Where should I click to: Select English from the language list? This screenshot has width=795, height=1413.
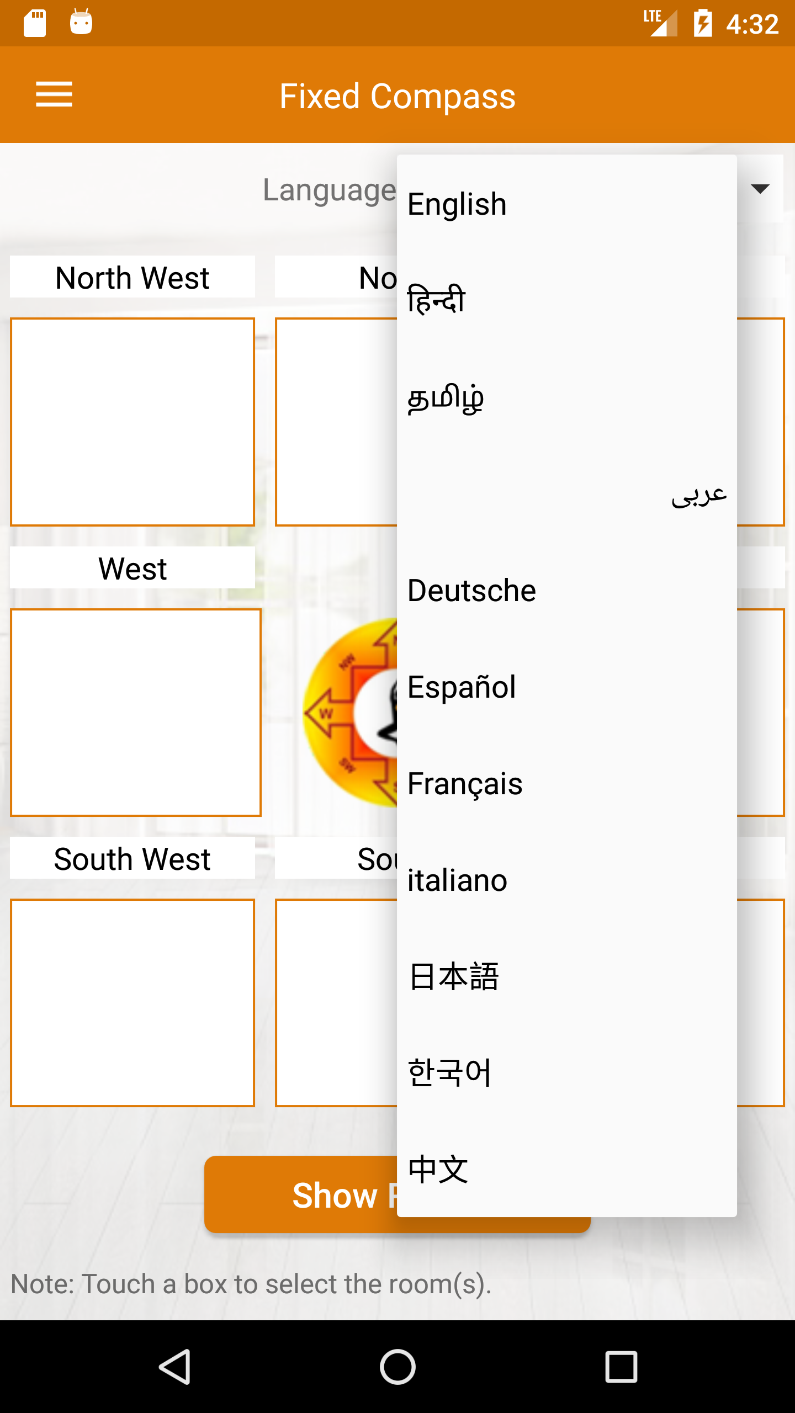(x=566, y=204)
